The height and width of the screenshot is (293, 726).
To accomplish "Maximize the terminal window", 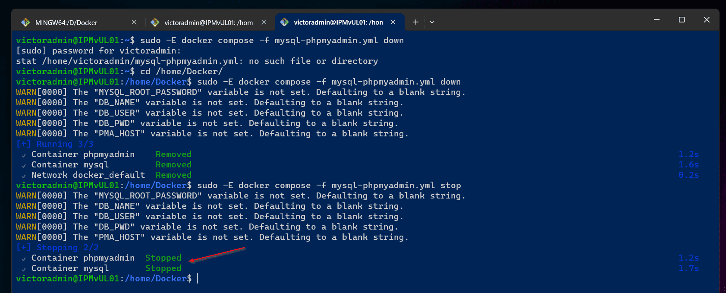I will tap(682, 19).
